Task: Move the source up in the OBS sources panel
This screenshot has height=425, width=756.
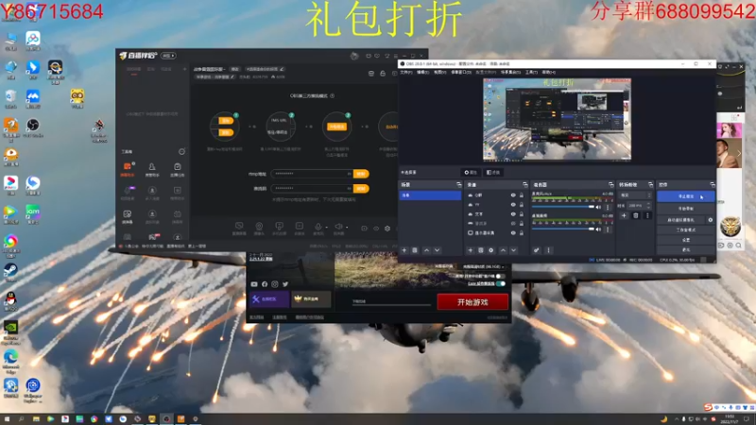Action: click(503, 250)
